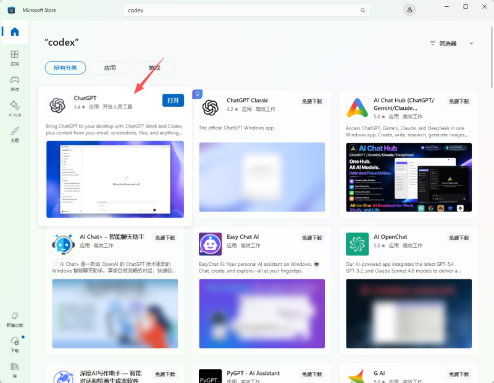Go to the Home sidebar icon
The image size is (494, 383).
click(x=15, y=32)
